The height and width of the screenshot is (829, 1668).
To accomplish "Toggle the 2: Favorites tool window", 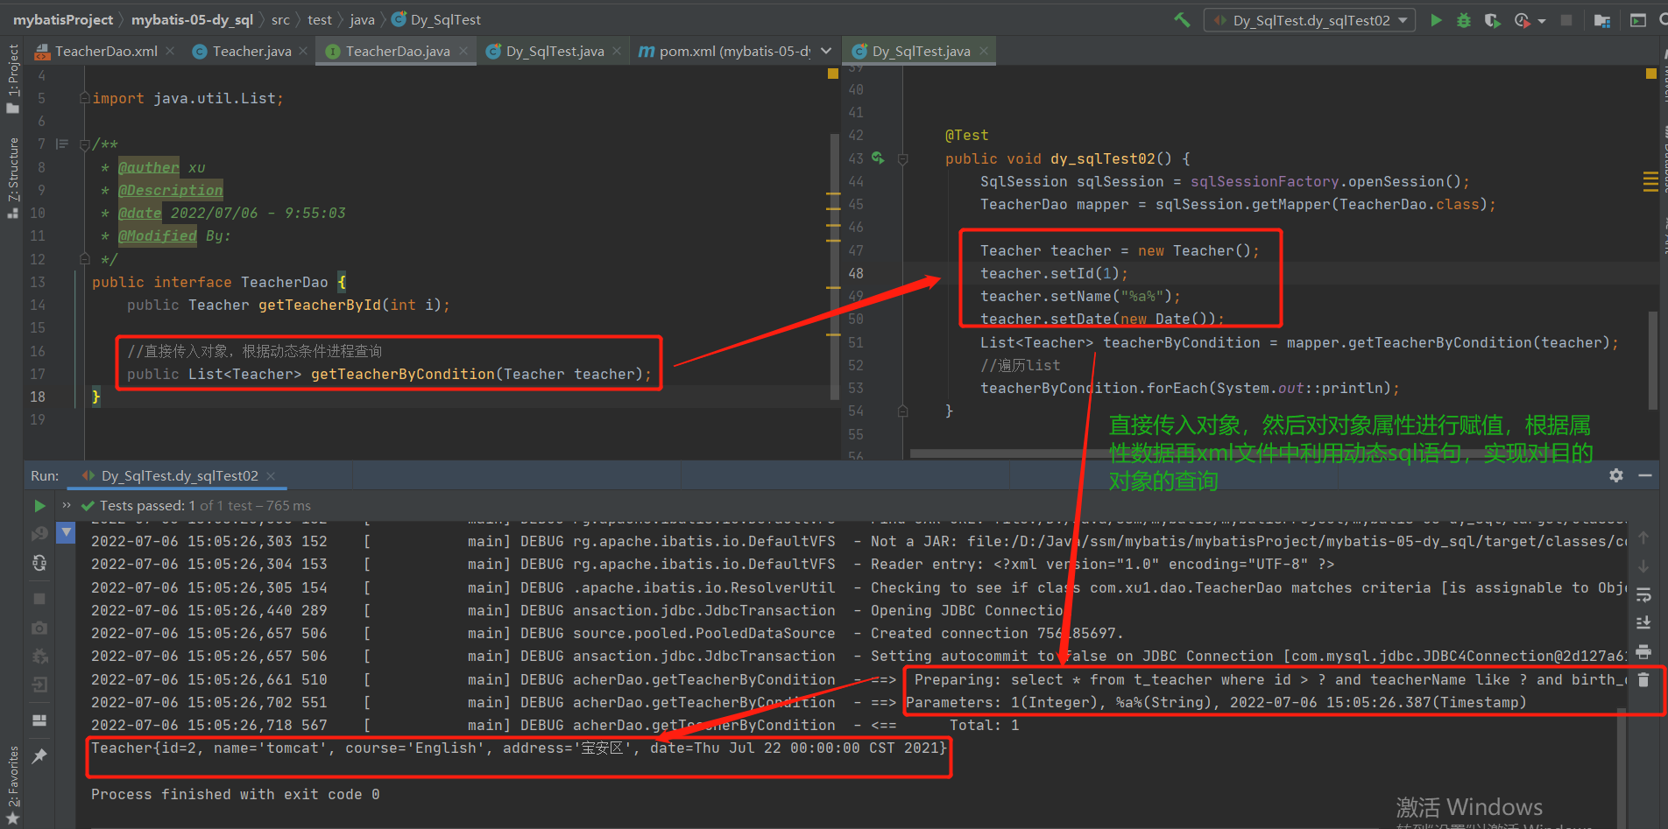I will [x=12, y=784].
